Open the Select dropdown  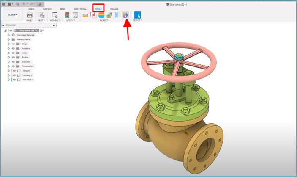(137, 20)
